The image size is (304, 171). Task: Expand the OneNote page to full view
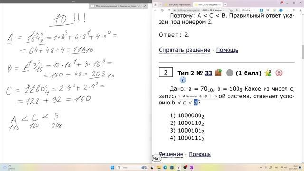(145, 6)
